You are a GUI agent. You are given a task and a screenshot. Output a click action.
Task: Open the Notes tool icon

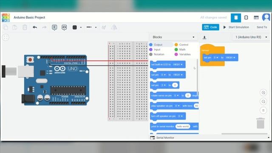(54, 27)
